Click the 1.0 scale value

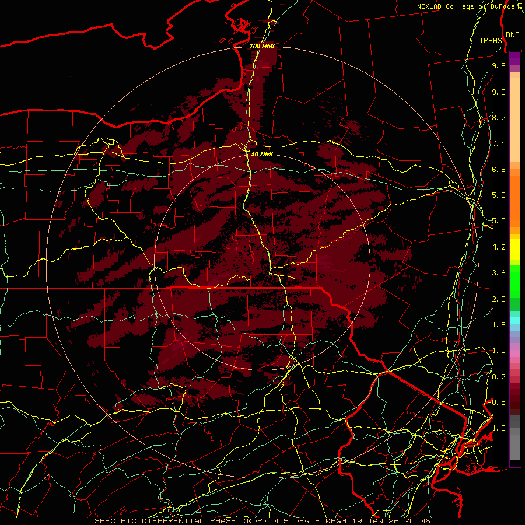499,351
